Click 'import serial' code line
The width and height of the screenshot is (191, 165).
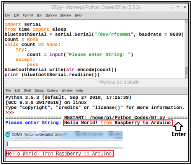(x=23, y=24)
